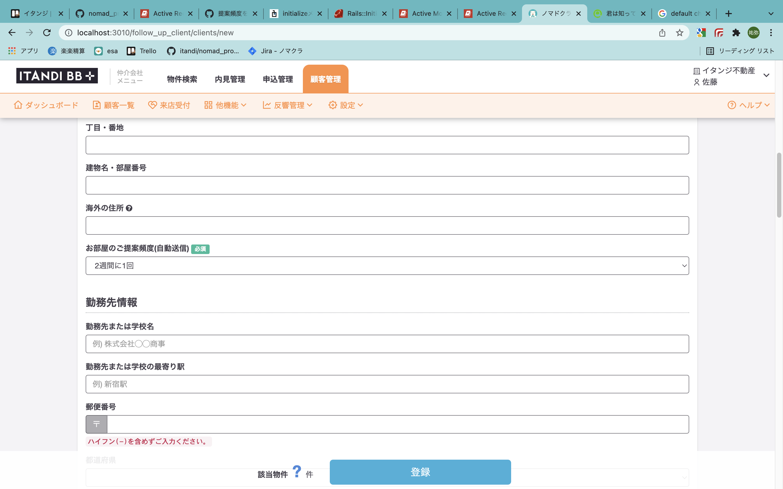Open the Extensions puzzle icon
783x489 pixels.
pos(736,33)
